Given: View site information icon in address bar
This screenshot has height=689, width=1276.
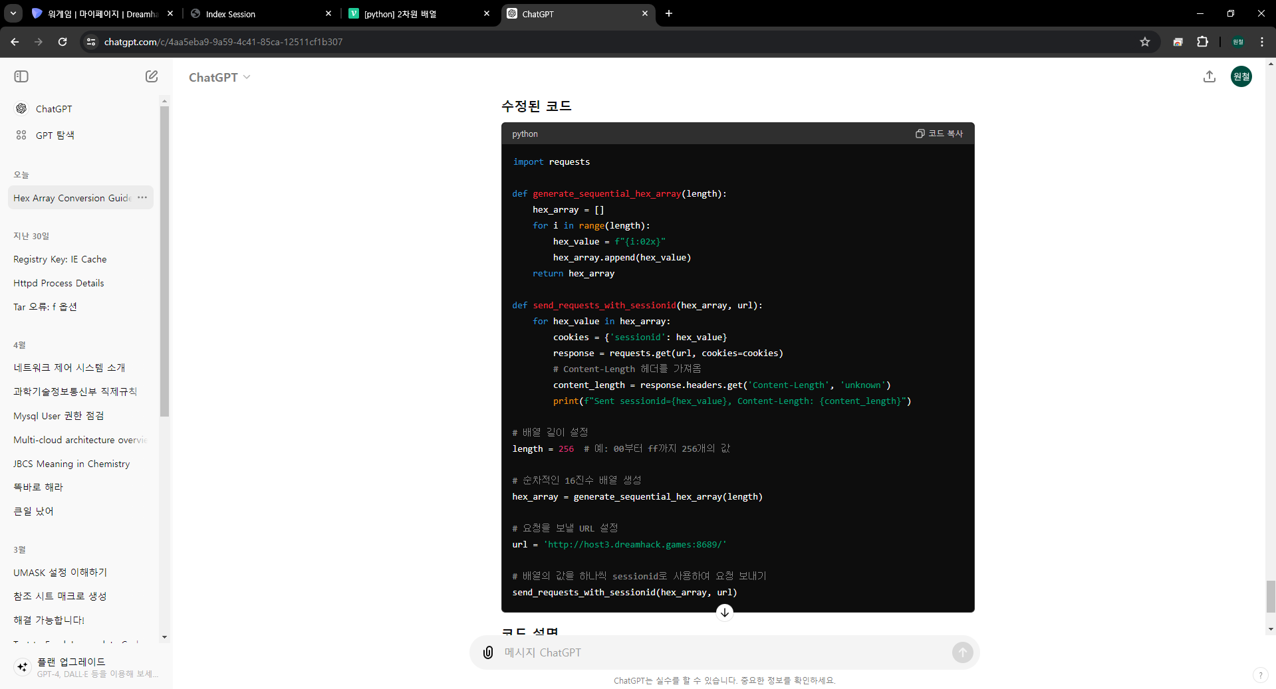Looking at the screenshot, I should pos(91,42).
